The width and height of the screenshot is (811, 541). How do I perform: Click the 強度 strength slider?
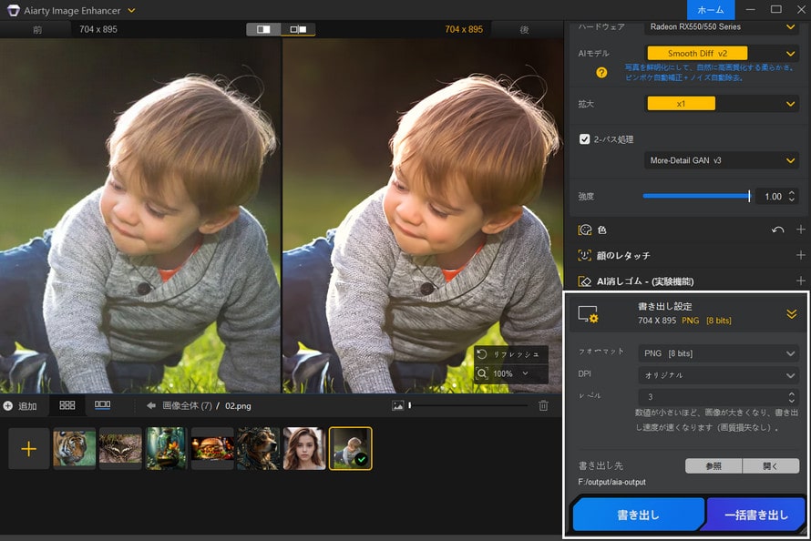click(x=695, y=195)
